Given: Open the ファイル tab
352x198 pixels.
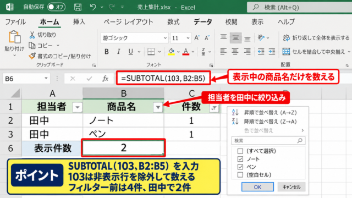Looking at the screenshot, I should point(15,22).
